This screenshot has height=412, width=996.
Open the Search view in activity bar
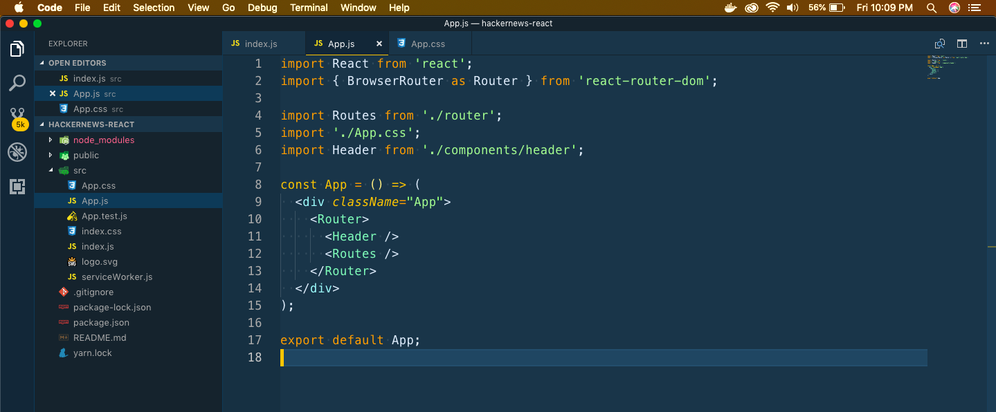pos(17,84)
